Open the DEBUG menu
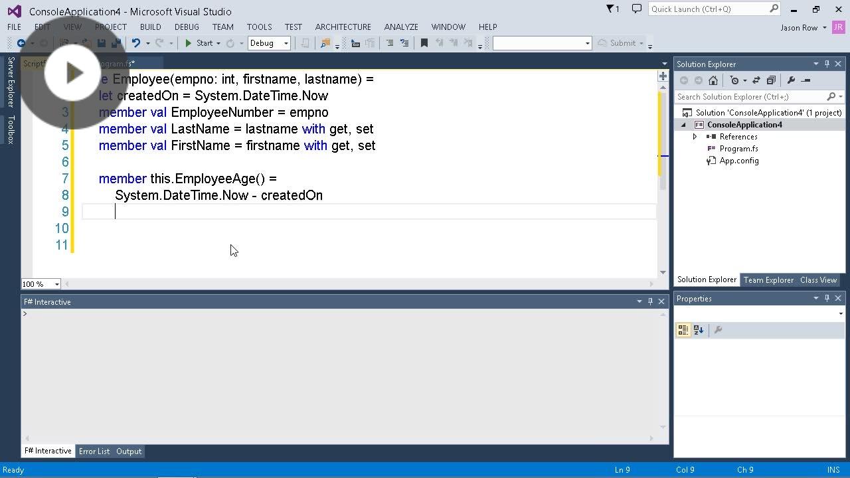 pos(187,27)
